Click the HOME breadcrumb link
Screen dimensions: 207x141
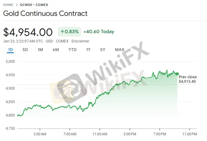(8, 5)
